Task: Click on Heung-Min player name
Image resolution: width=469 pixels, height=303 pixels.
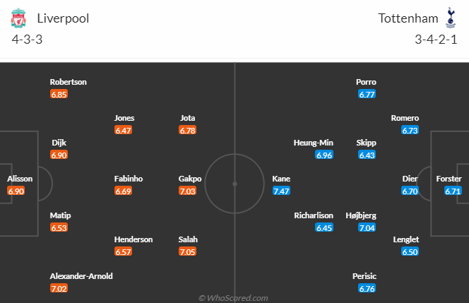Action: click(x=313, y=143)
